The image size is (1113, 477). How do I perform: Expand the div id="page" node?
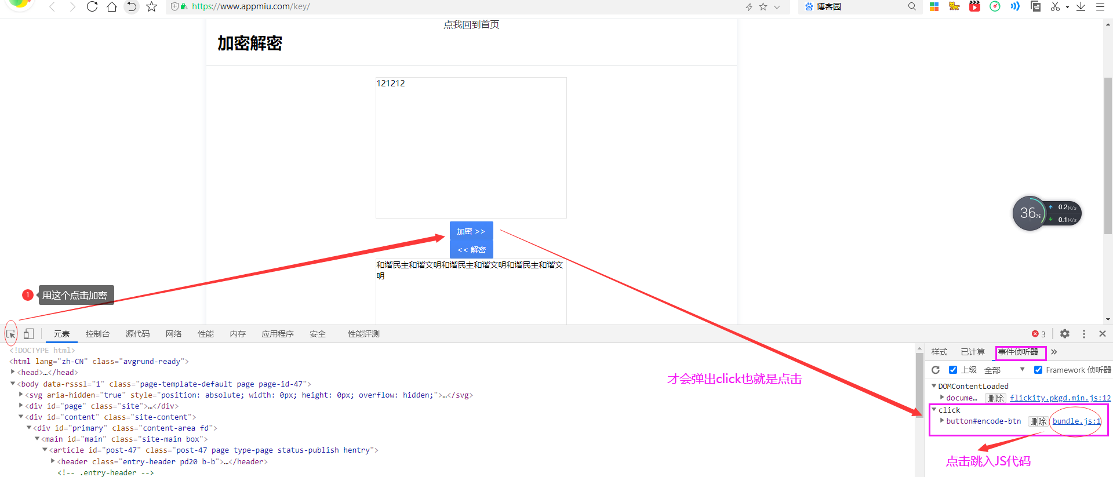pyautogui.click(x=21, y=405)
